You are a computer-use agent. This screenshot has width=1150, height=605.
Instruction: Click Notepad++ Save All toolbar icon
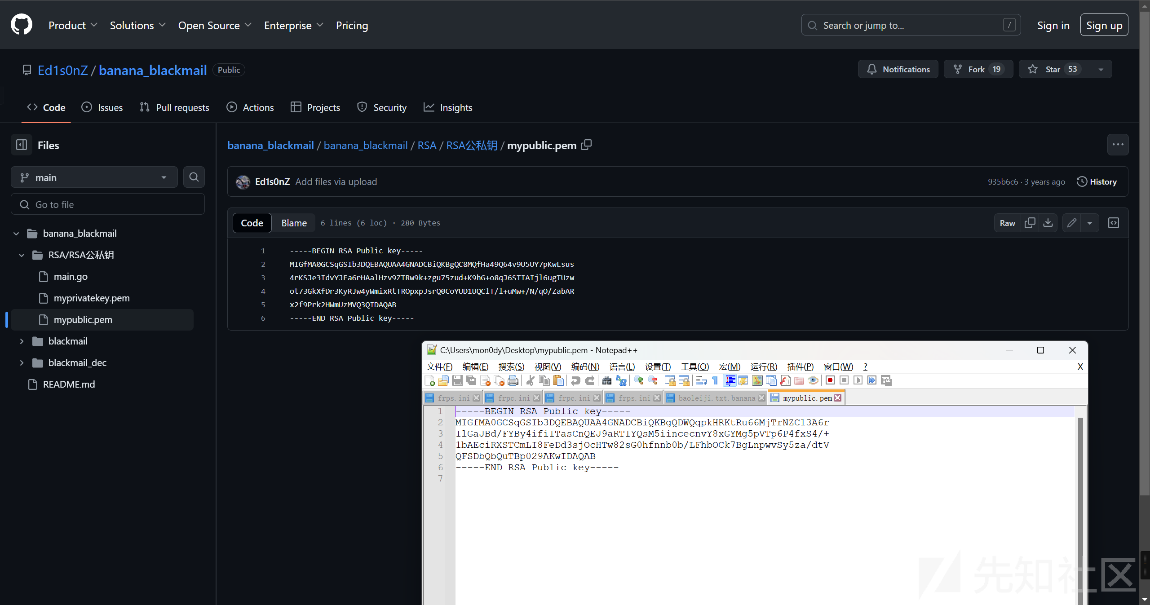tap(471, 380)
